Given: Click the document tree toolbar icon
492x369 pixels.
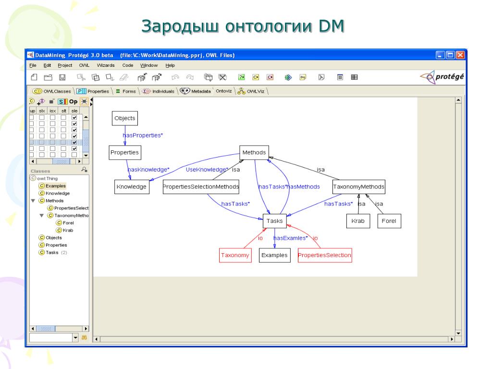Looking at the screenshot, I should coord(321,77).
